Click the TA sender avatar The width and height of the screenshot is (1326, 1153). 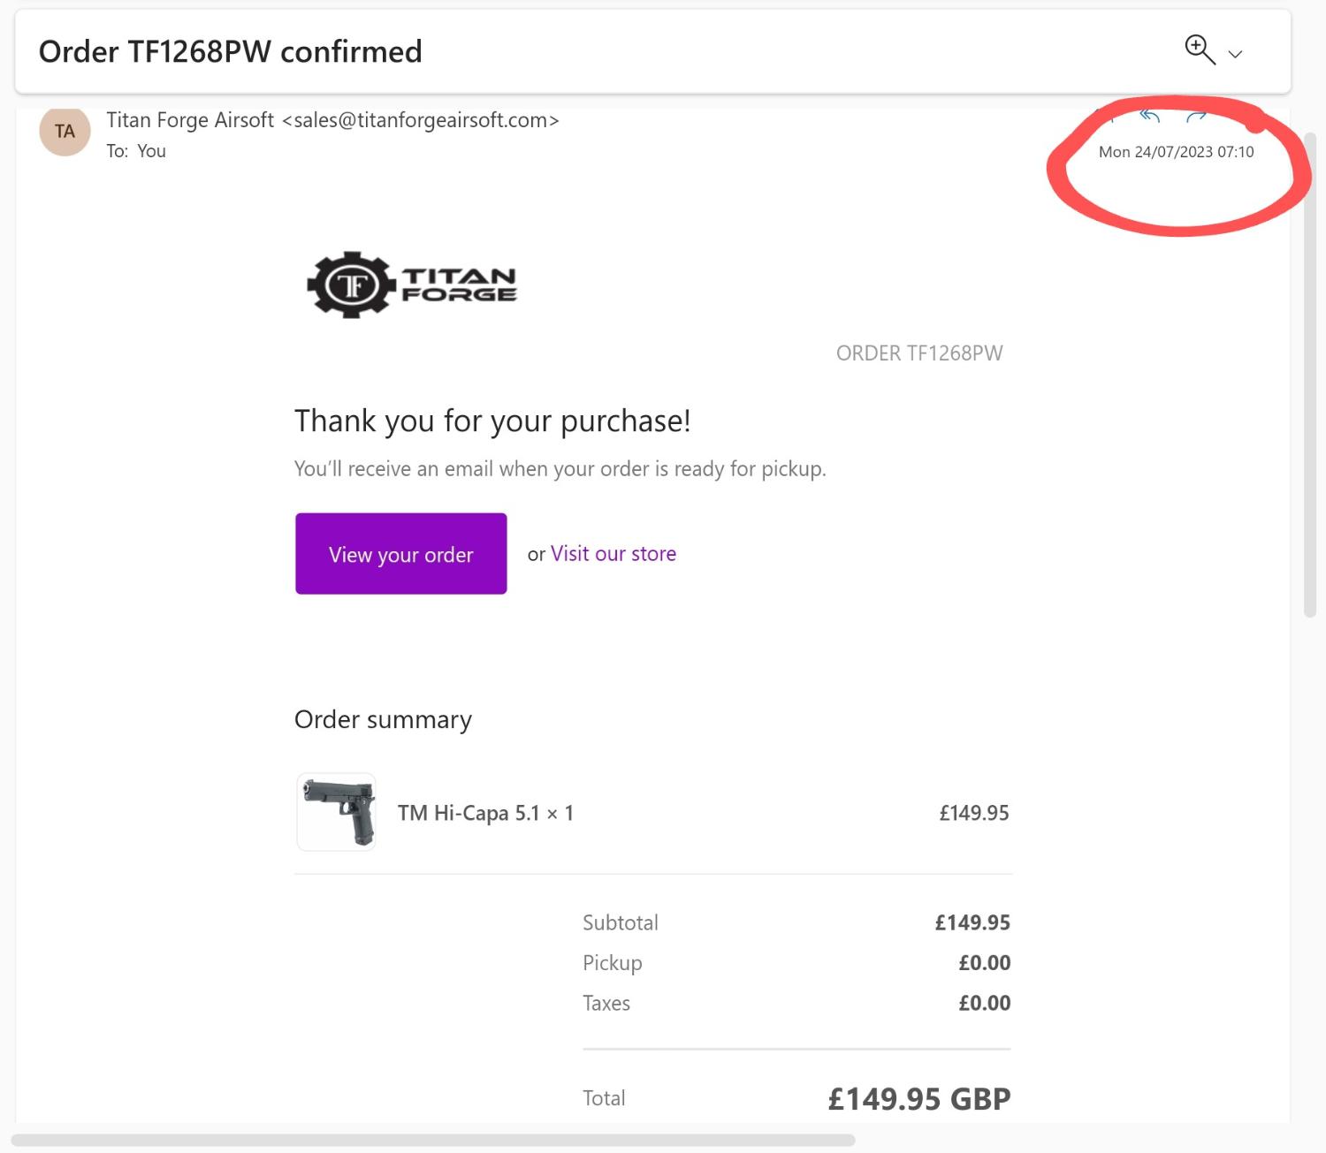65,132
